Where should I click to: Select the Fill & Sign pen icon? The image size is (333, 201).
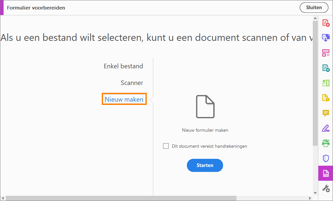coord(325,128)
